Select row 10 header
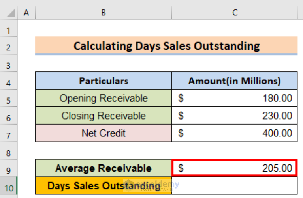 9,186
